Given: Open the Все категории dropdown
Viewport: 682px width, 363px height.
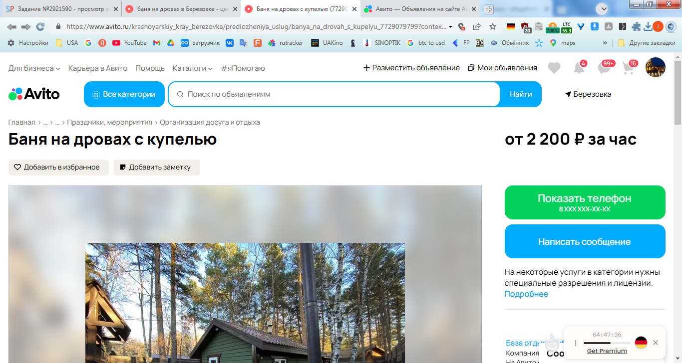Looking at the screenshot, I should point(124,94).
